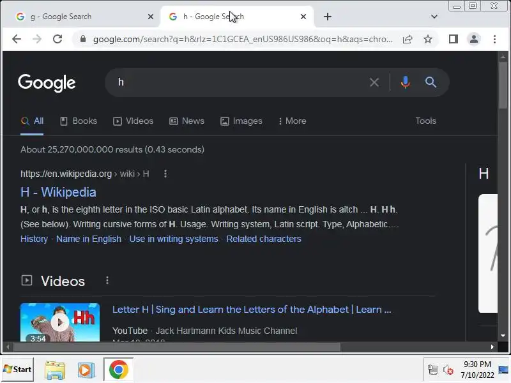Open the 'Name in English' sitelink
The height and width of the screenshot is (383, 511).
pyautogui.click(x=89, y=239)
